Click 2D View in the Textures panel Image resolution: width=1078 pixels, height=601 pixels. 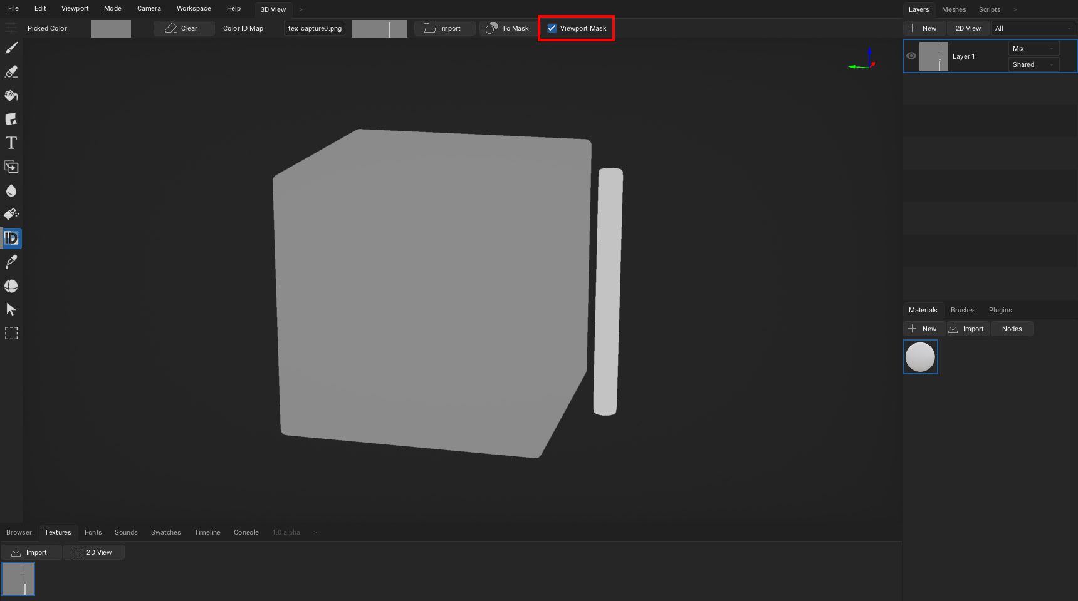pos(94,552)
